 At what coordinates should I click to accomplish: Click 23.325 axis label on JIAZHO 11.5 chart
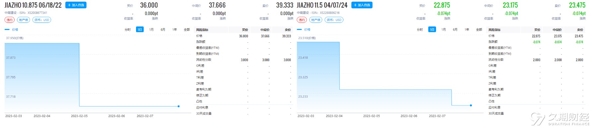click(303, 77)
